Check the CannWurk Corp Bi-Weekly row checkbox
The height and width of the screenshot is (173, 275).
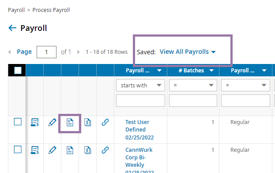[18, 150]
